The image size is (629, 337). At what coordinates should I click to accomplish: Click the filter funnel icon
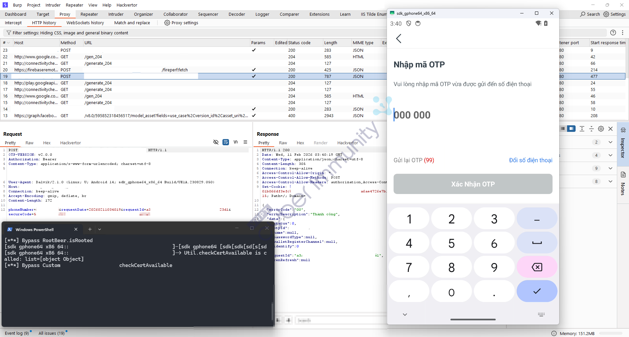(x=9, y=33)
